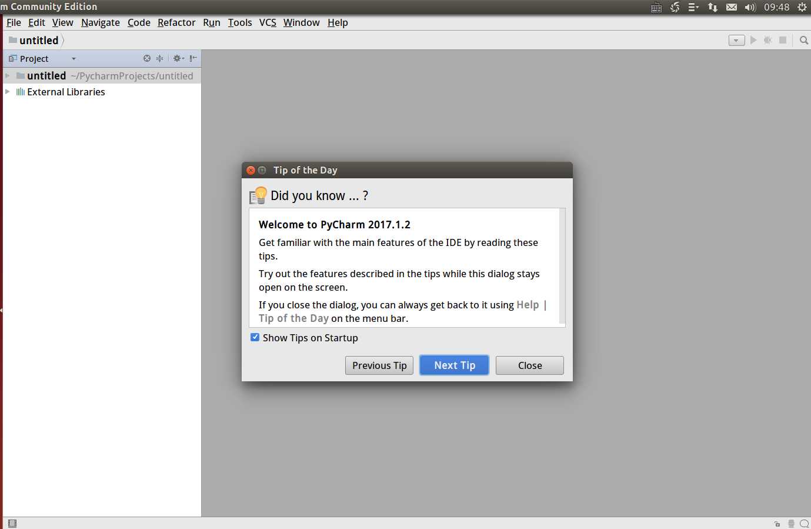
Task: Click the Close button in tip dialog
Action: click(530, 365)
